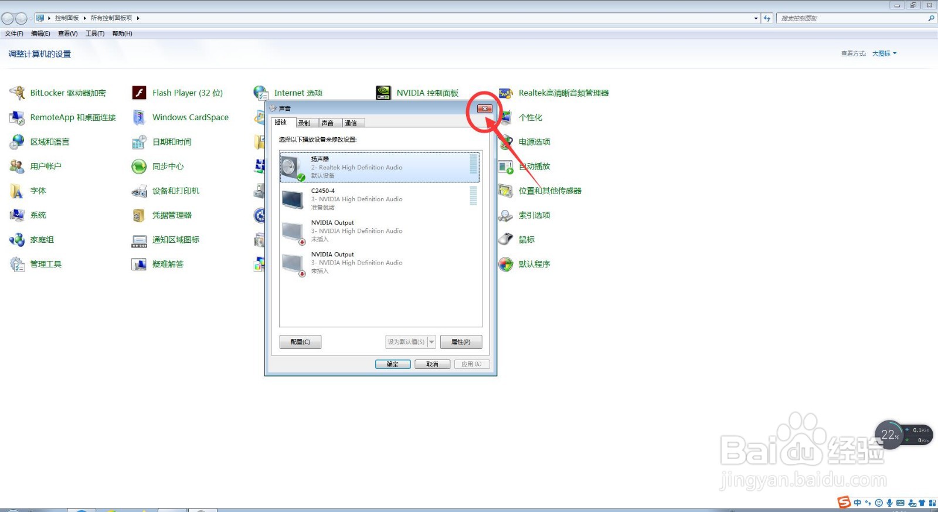Select first NVIDIA Output 未插入 device
Screen dimensions: 938x512
(x=380, y=231)
